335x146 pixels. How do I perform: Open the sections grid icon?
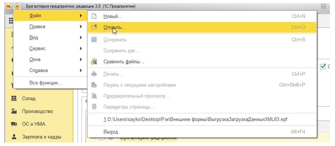click(11, 21)
